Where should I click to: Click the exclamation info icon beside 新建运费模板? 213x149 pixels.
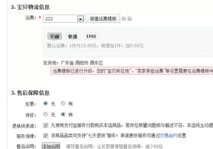pos(123,19)
